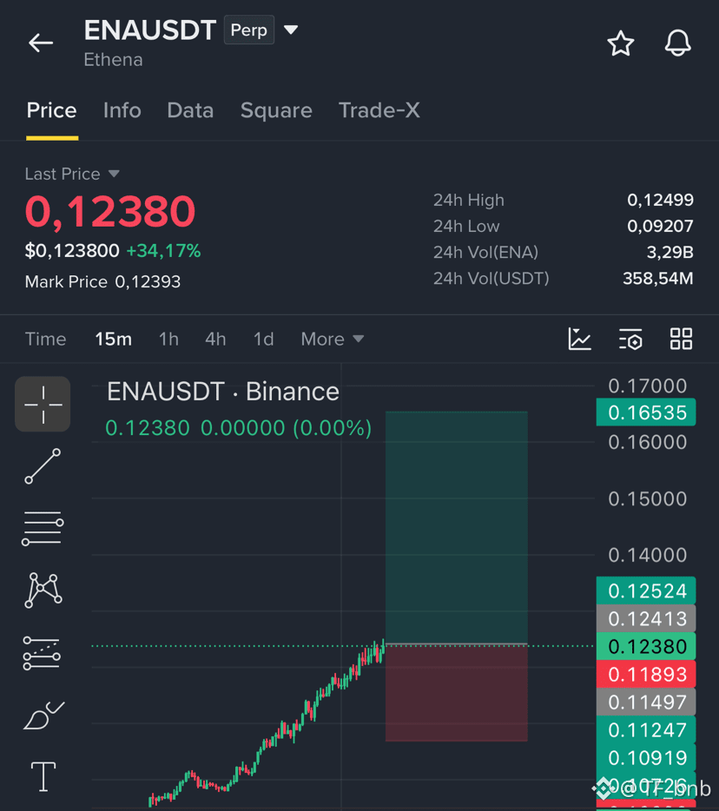Click the 0.11247 price axis label

click(646, 729)
